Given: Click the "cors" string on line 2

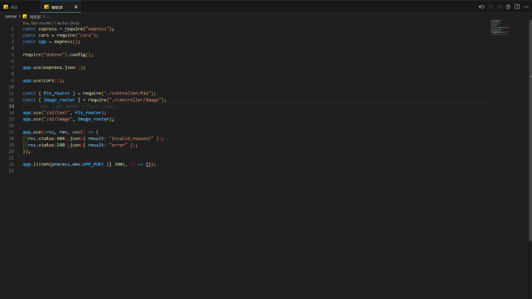Looking at the screenshot, I should [85, 36].
